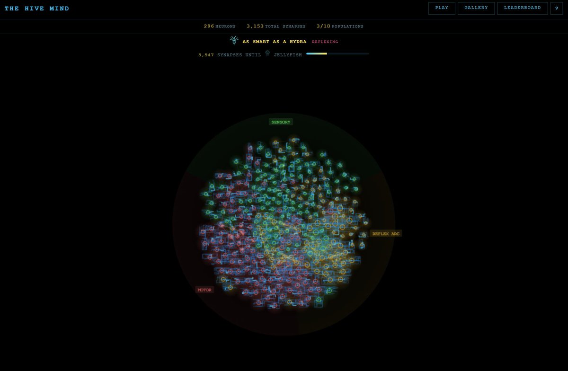Toggle the REFLEX ARC population label
The image size is (568, 371).
(x=386, y=233)
